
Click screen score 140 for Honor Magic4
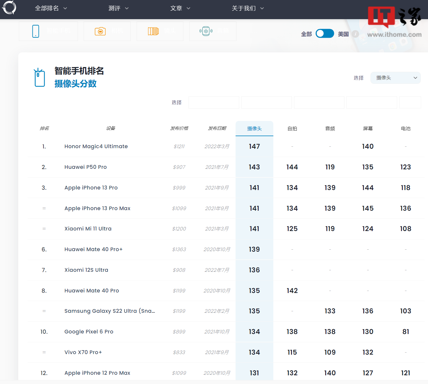368,146
